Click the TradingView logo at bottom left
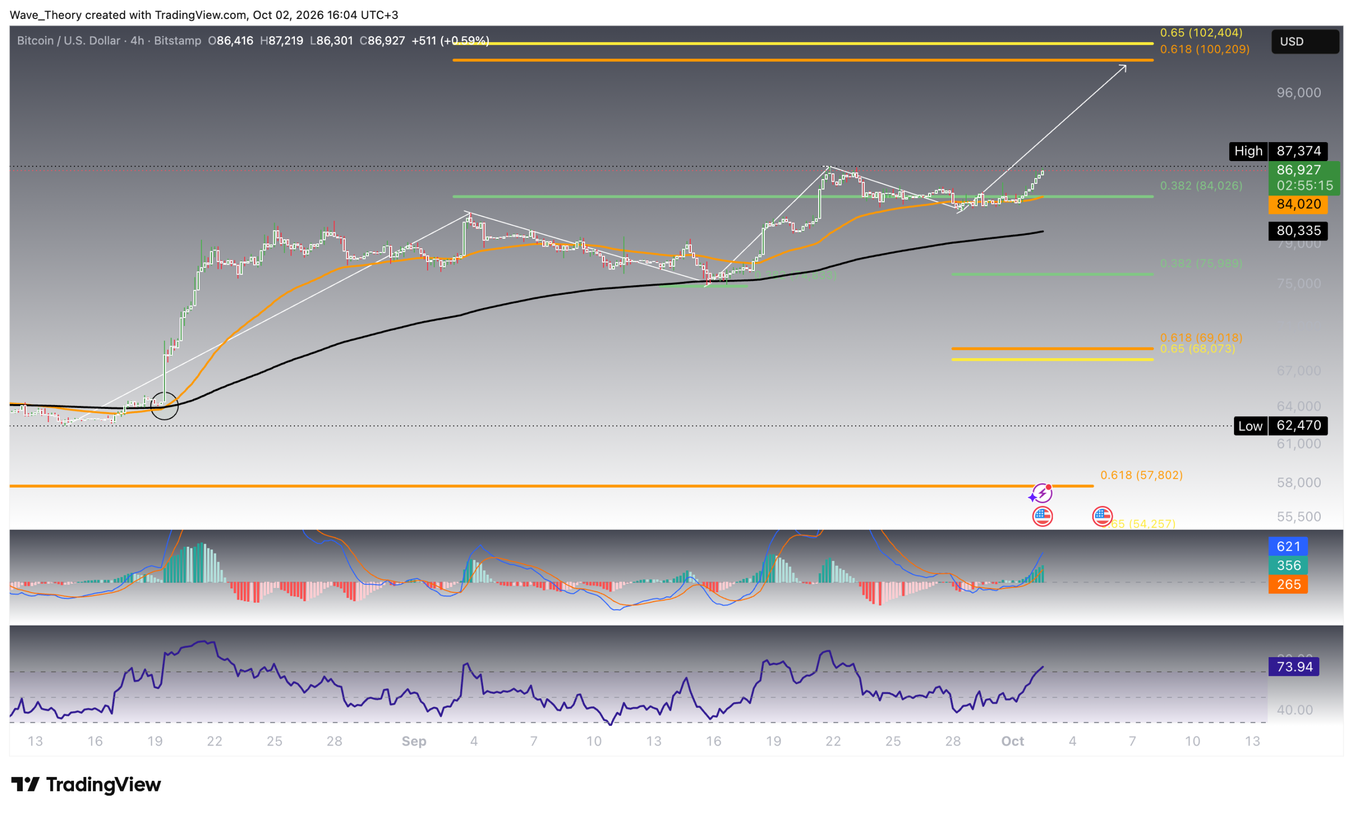This screenshot has height=813, width=1353. tap(86, 784)
